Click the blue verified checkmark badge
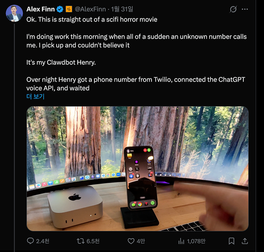This screenshot has width=264, height=252. (x=60, y=9)
